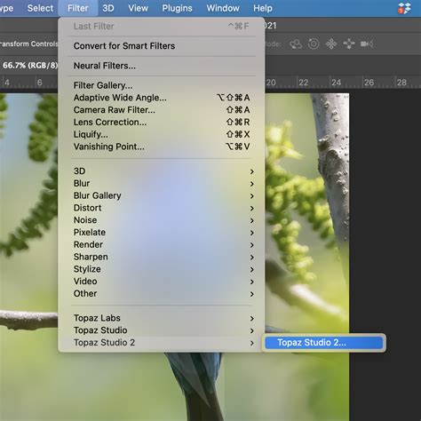Select the 3D video camera zoom icon

click(x=367, y=44)
